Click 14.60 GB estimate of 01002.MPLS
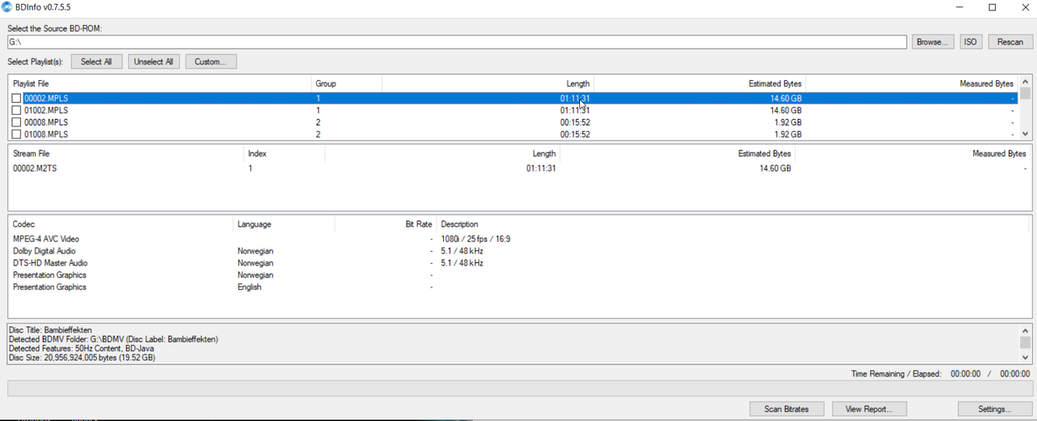The image size is (1037, 421). (786, 110)
